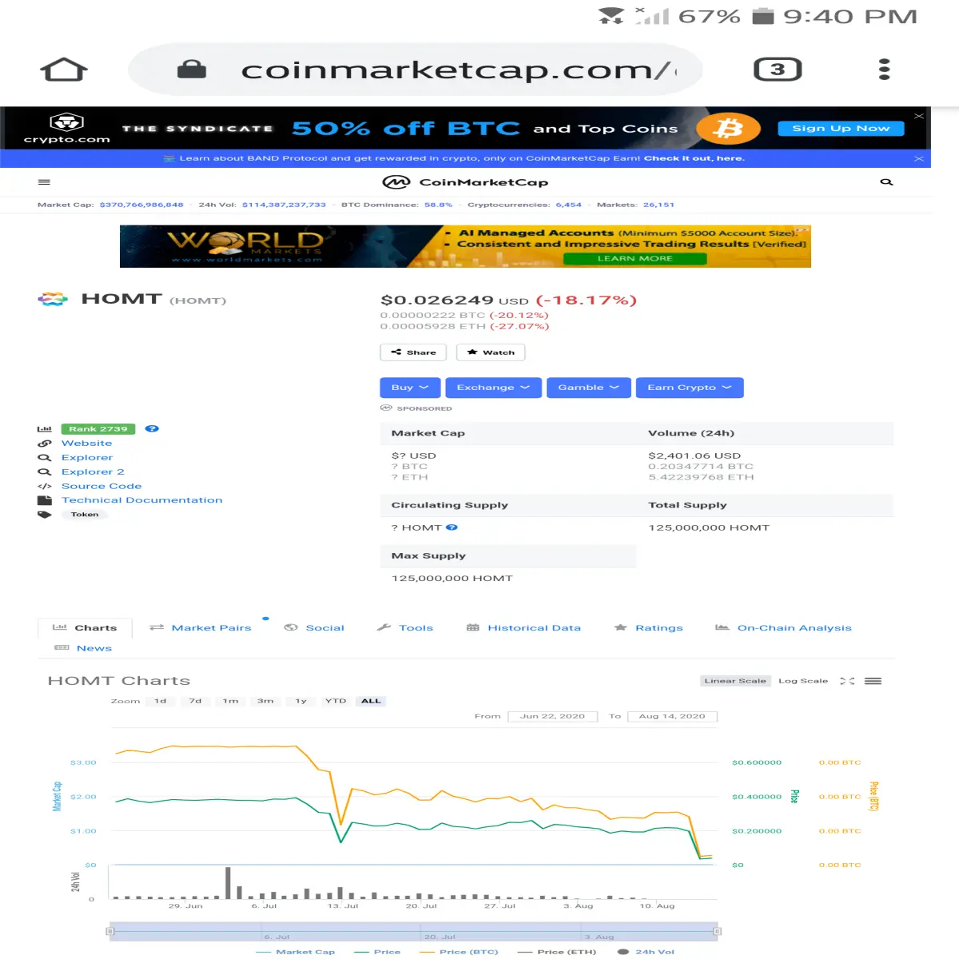This screenshot has height=959, width=959.
Task: Click the BTC Dominance 58.8% link
Action: 438,205
